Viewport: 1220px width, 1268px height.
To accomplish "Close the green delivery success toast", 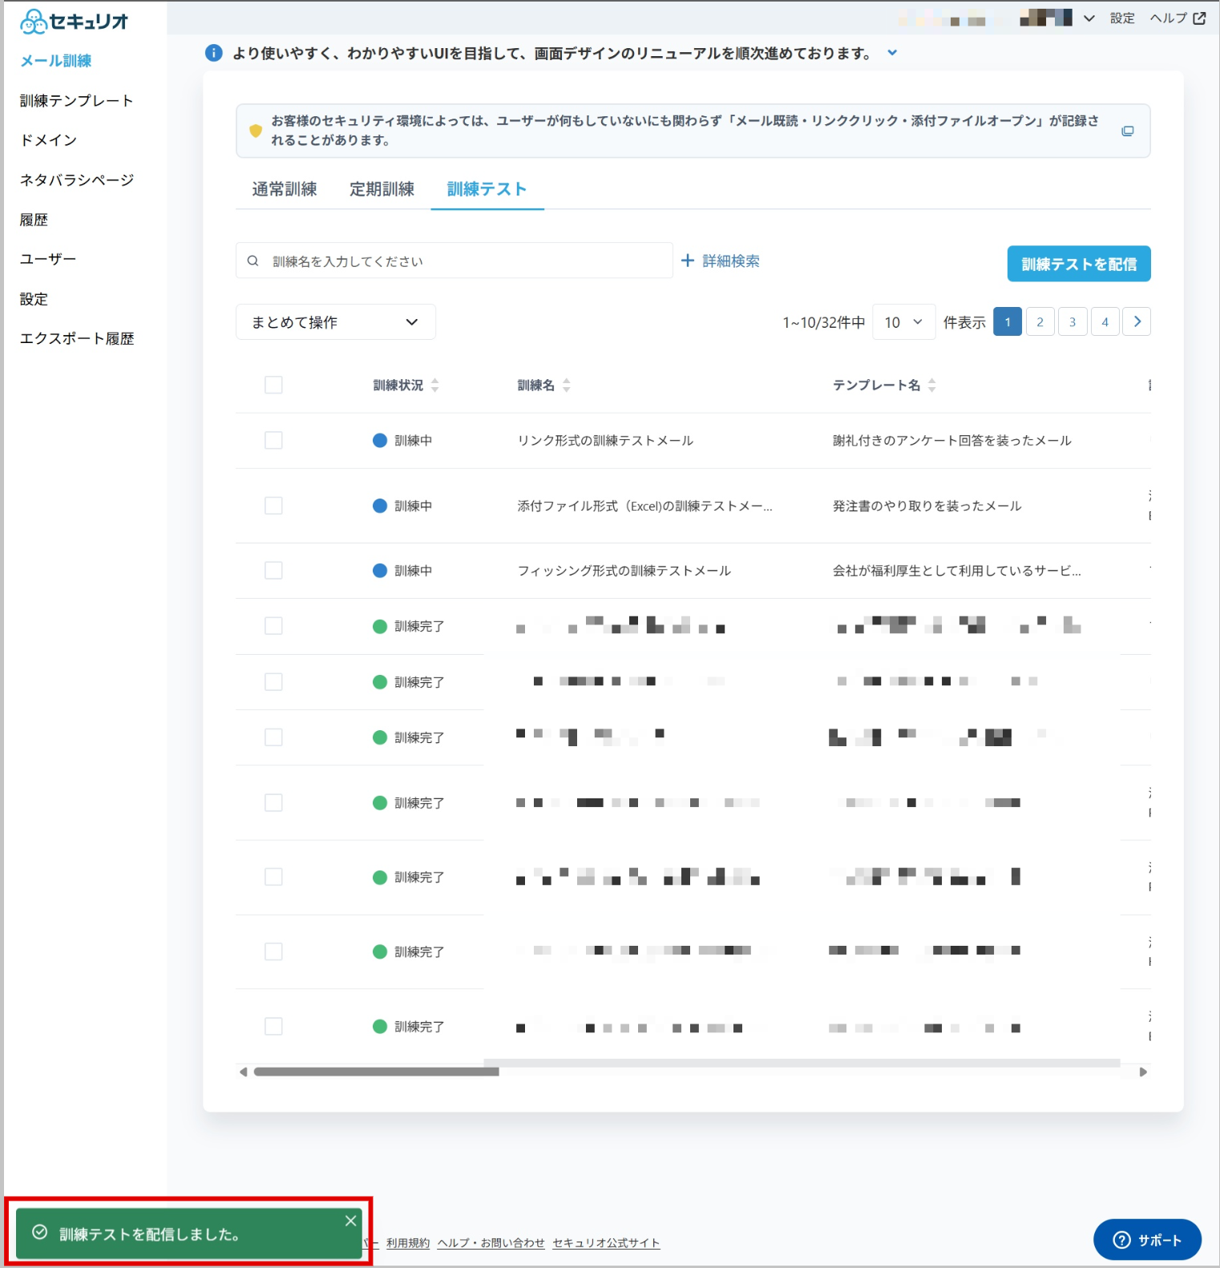I will tap(350, 1221).
